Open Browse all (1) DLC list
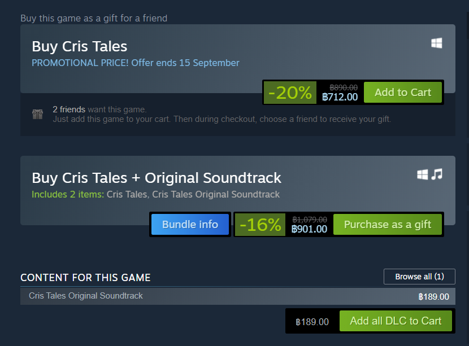 click(x=419, y=277)
